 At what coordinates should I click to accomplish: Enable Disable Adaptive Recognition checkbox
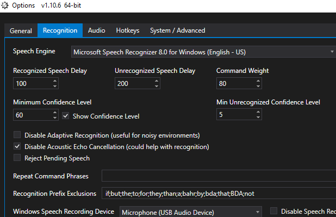17,135
